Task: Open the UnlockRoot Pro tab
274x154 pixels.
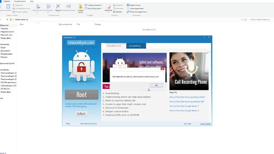Action: [114, 46]
